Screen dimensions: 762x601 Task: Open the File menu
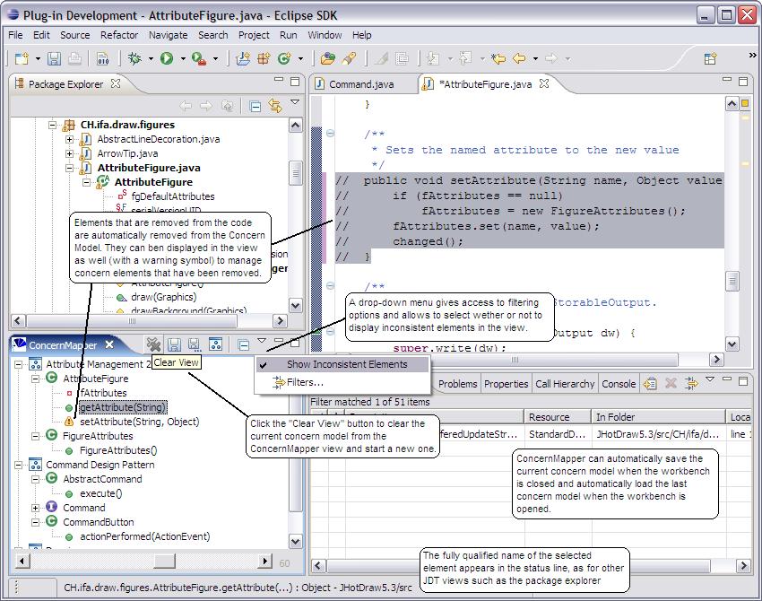click(x=15, y=35)
